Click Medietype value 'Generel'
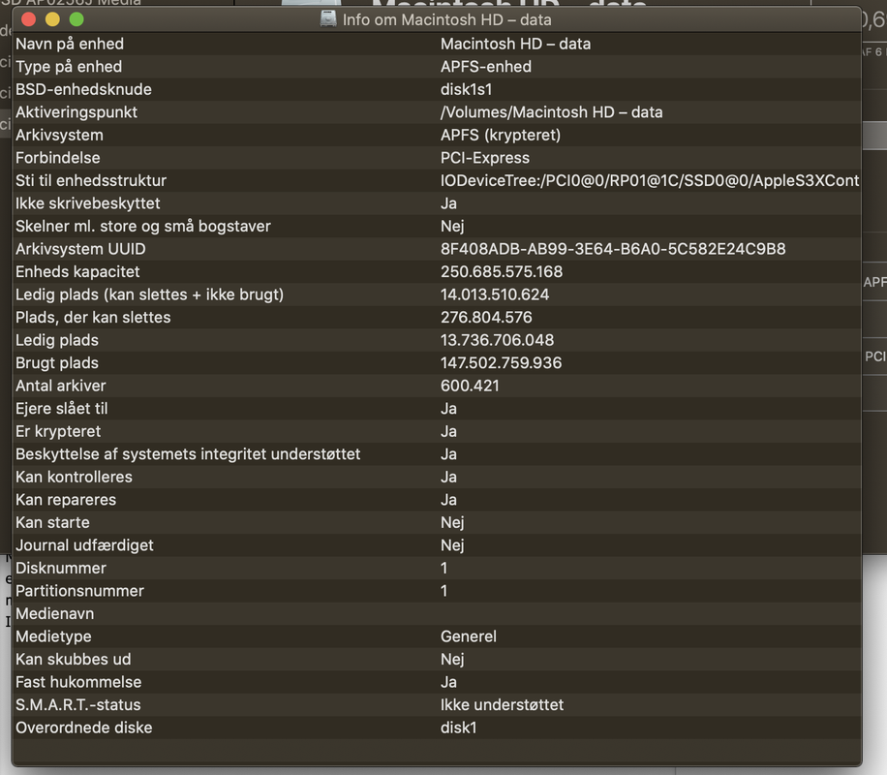This screenshot has width=887, height=775. pyautogui.click(x=469, y=636)
